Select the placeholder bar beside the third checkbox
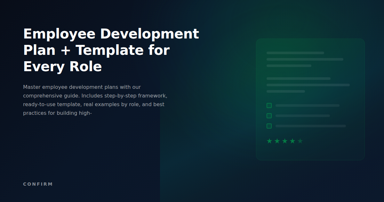This screenshot has width=384, height=202. pos(310,126)
